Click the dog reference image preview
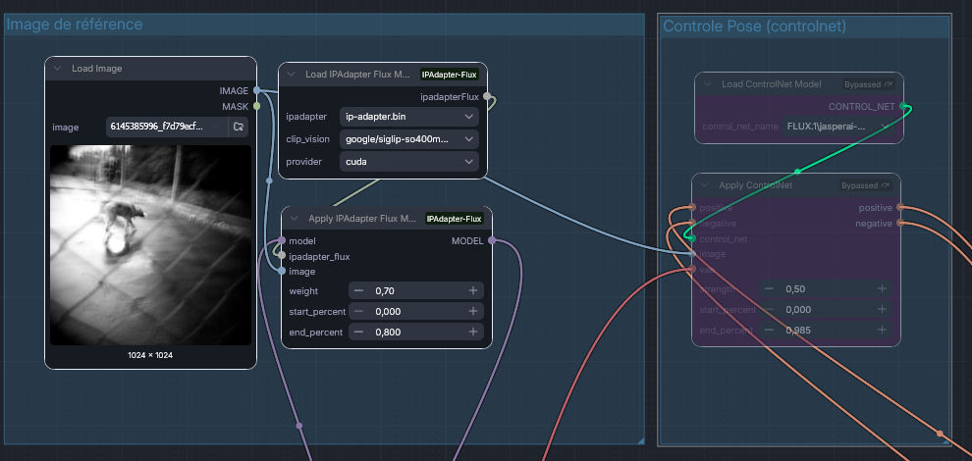Viewport: 972px width, 461px height. [x=150, y=245]
